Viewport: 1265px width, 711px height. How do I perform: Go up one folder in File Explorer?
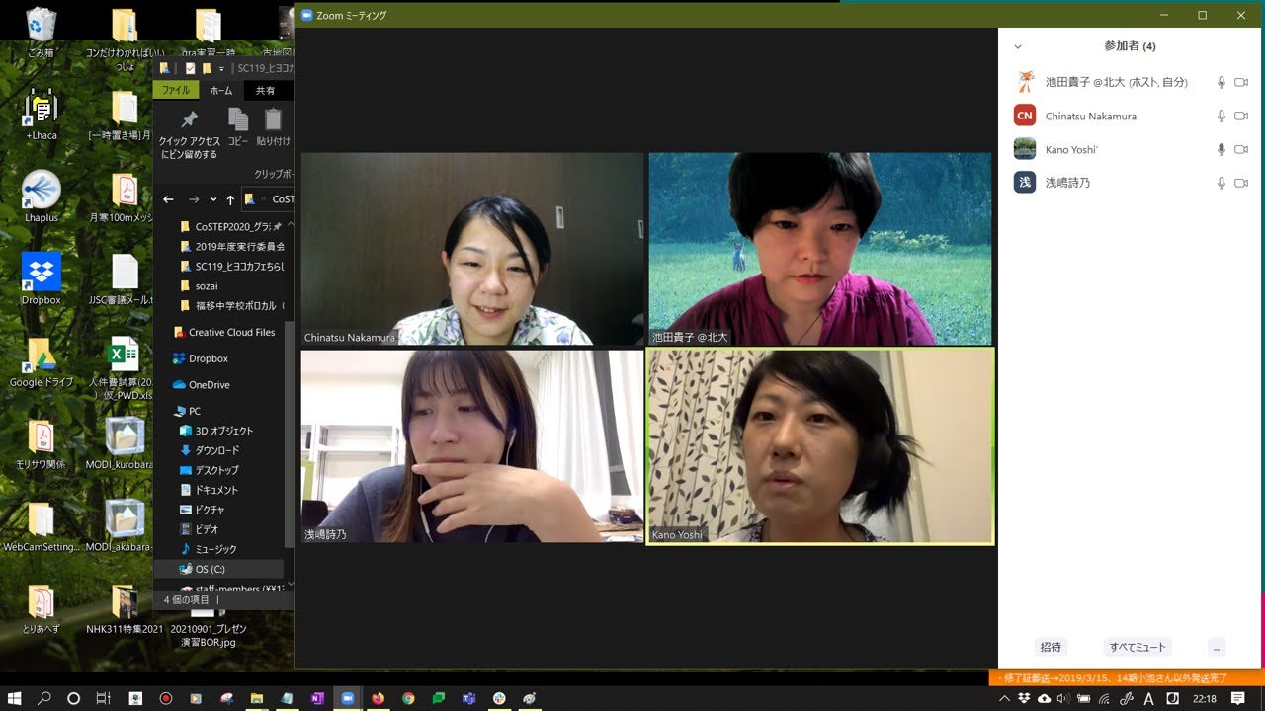point(230,199)
